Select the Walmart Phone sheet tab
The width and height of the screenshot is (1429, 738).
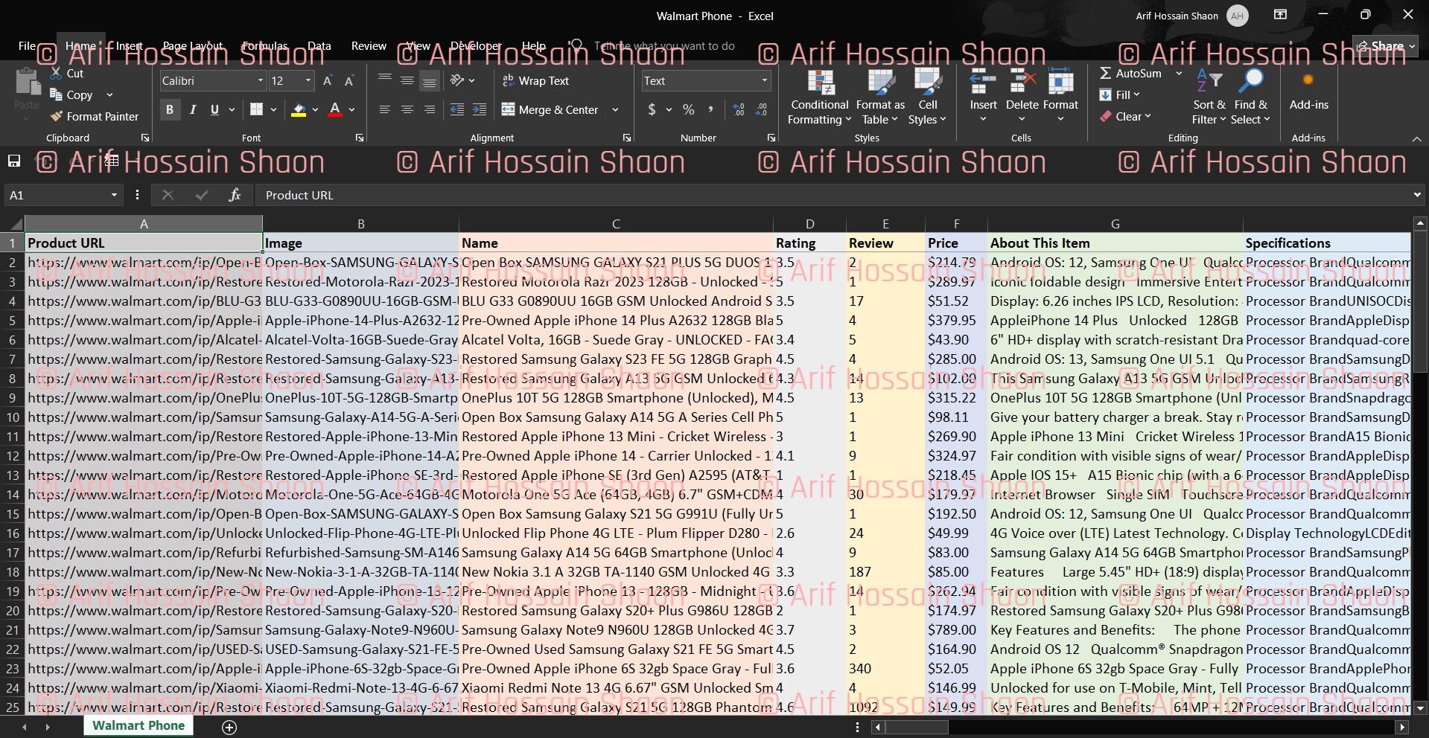coord(139,726)
